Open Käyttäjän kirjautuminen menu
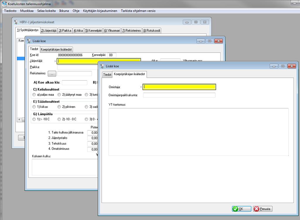Image resolution: width=300 pixels, height=220 pixels. (x=100, y=11)
